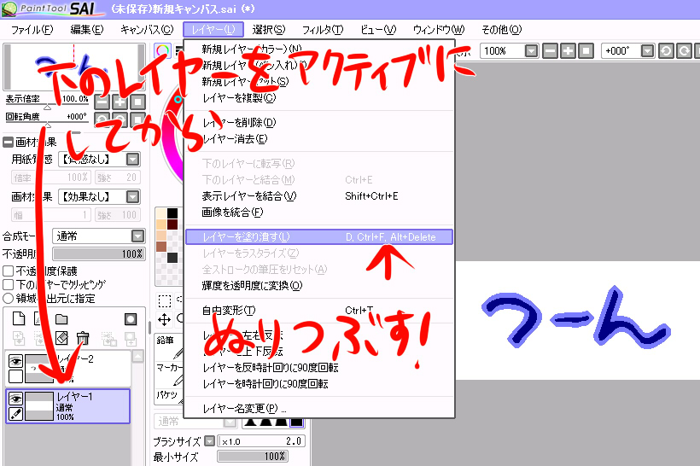Viewport: 700px width, 466px height.
Task: Choose レイヤーを反時計回りに90度回転
Action: click(319, 367)
